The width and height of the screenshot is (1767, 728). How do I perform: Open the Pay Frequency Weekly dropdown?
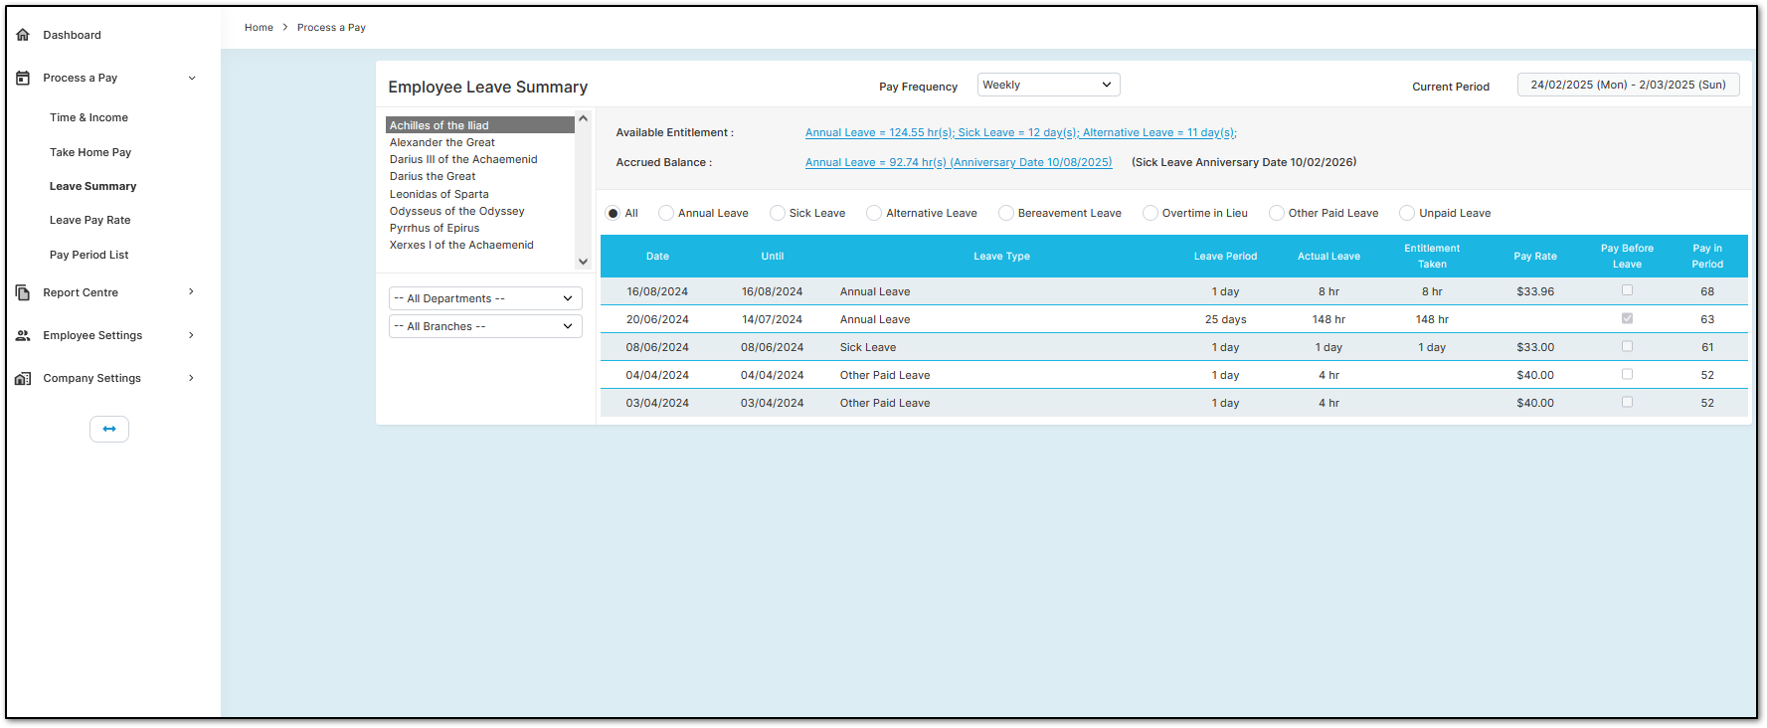[x=1048, y=85]
